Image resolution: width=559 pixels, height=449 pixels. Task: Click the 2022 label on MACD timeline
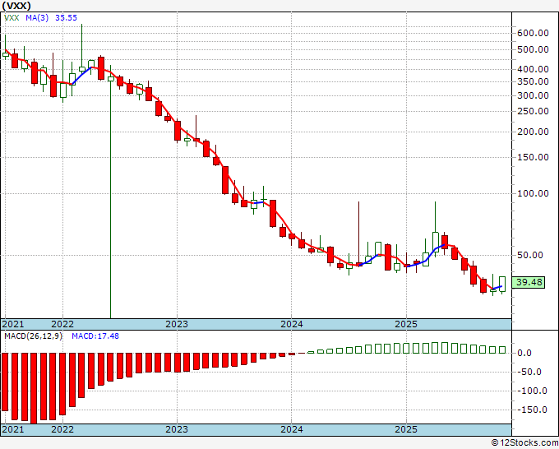click(x=62, y=429)
